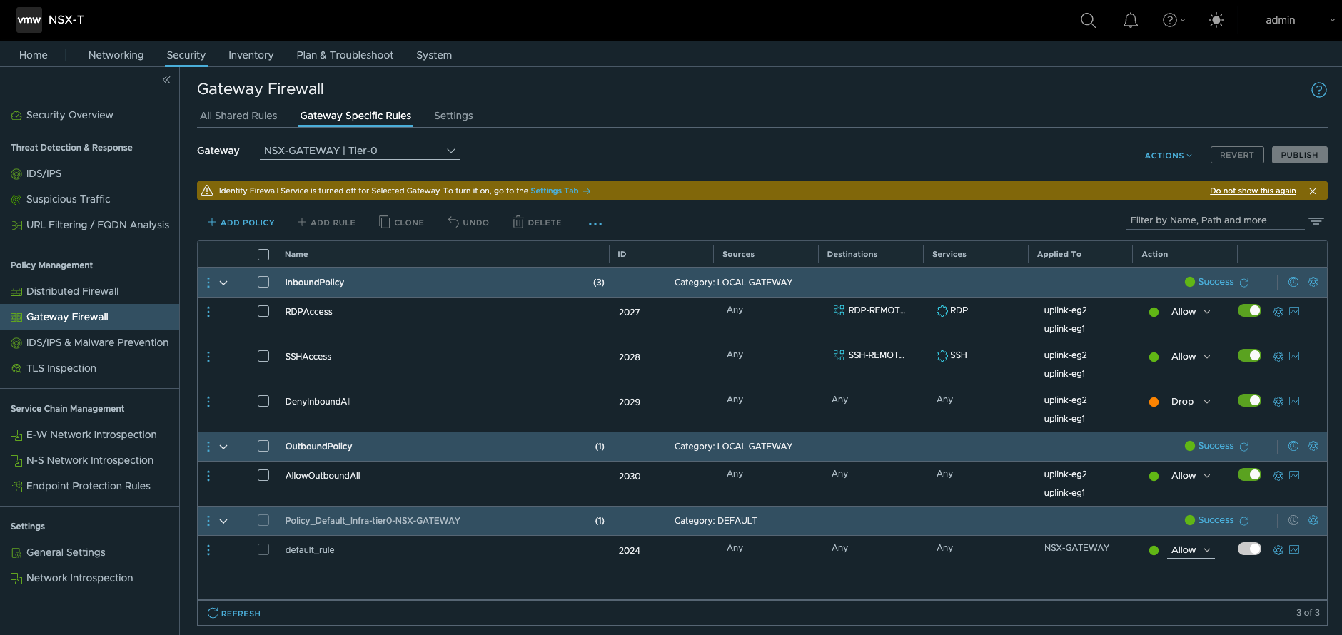Open settings gear for SSHAccess rule
1342x635 pixels.
1278,357
